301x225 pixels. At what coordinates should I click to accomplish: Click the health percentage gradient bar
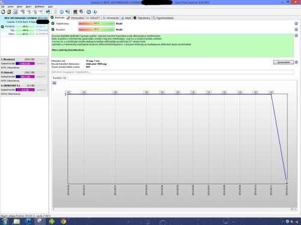click(x=96, y=29)
